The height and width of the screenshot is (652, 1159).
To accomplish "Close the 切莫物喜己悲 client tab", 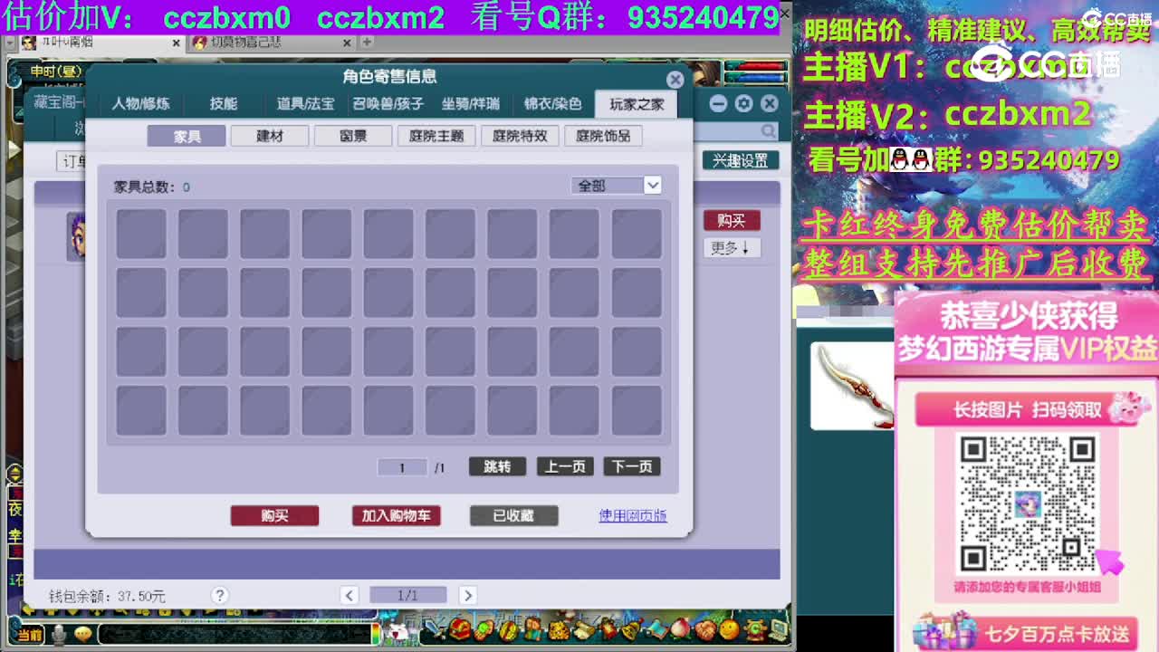I will point(348,43).
